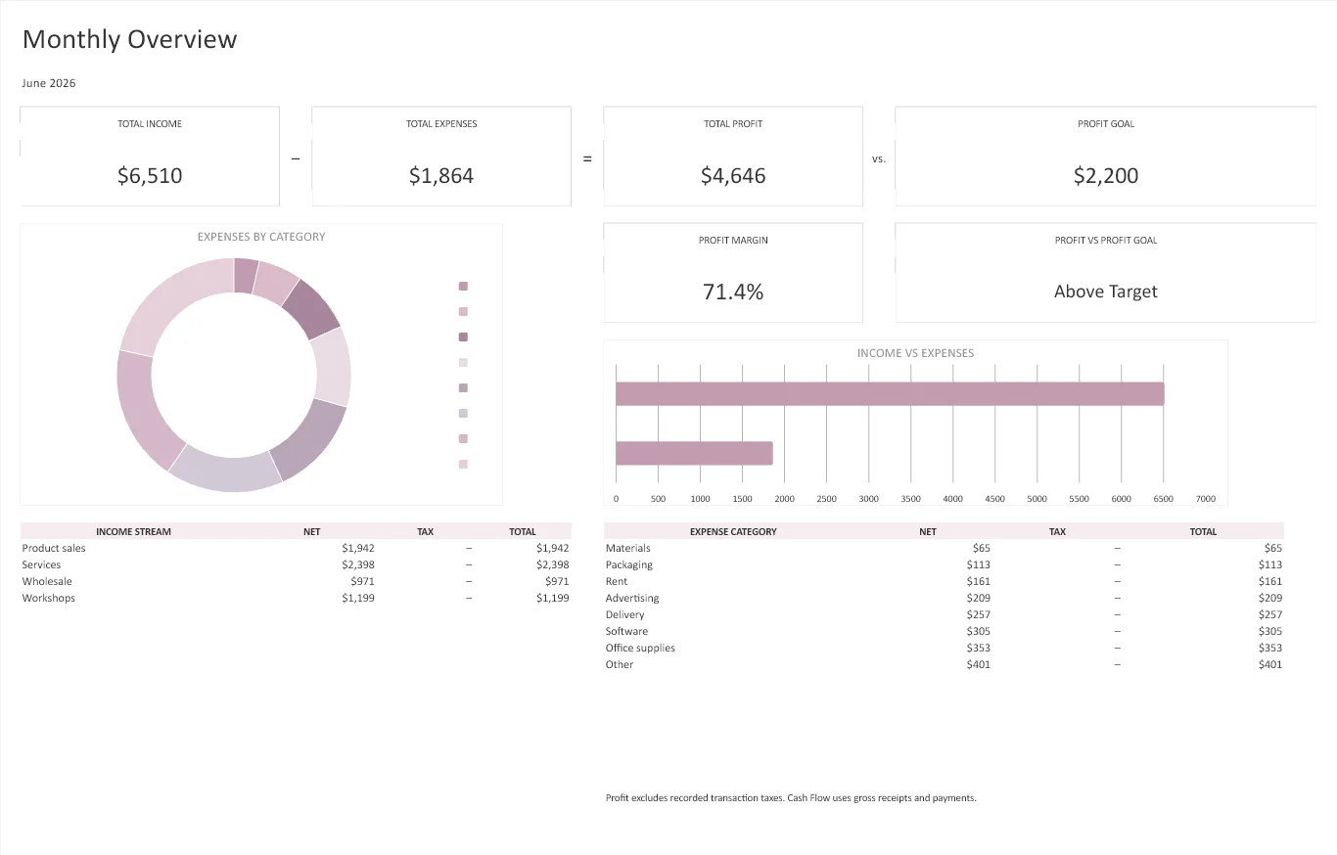
Task: Click the Workshops row label
Action: pyautogui.click(x=48, y=598)
